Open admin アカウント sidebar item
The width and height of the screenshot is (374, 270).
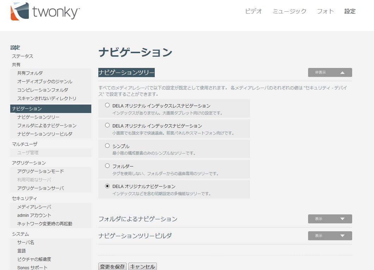click(34, 215)
